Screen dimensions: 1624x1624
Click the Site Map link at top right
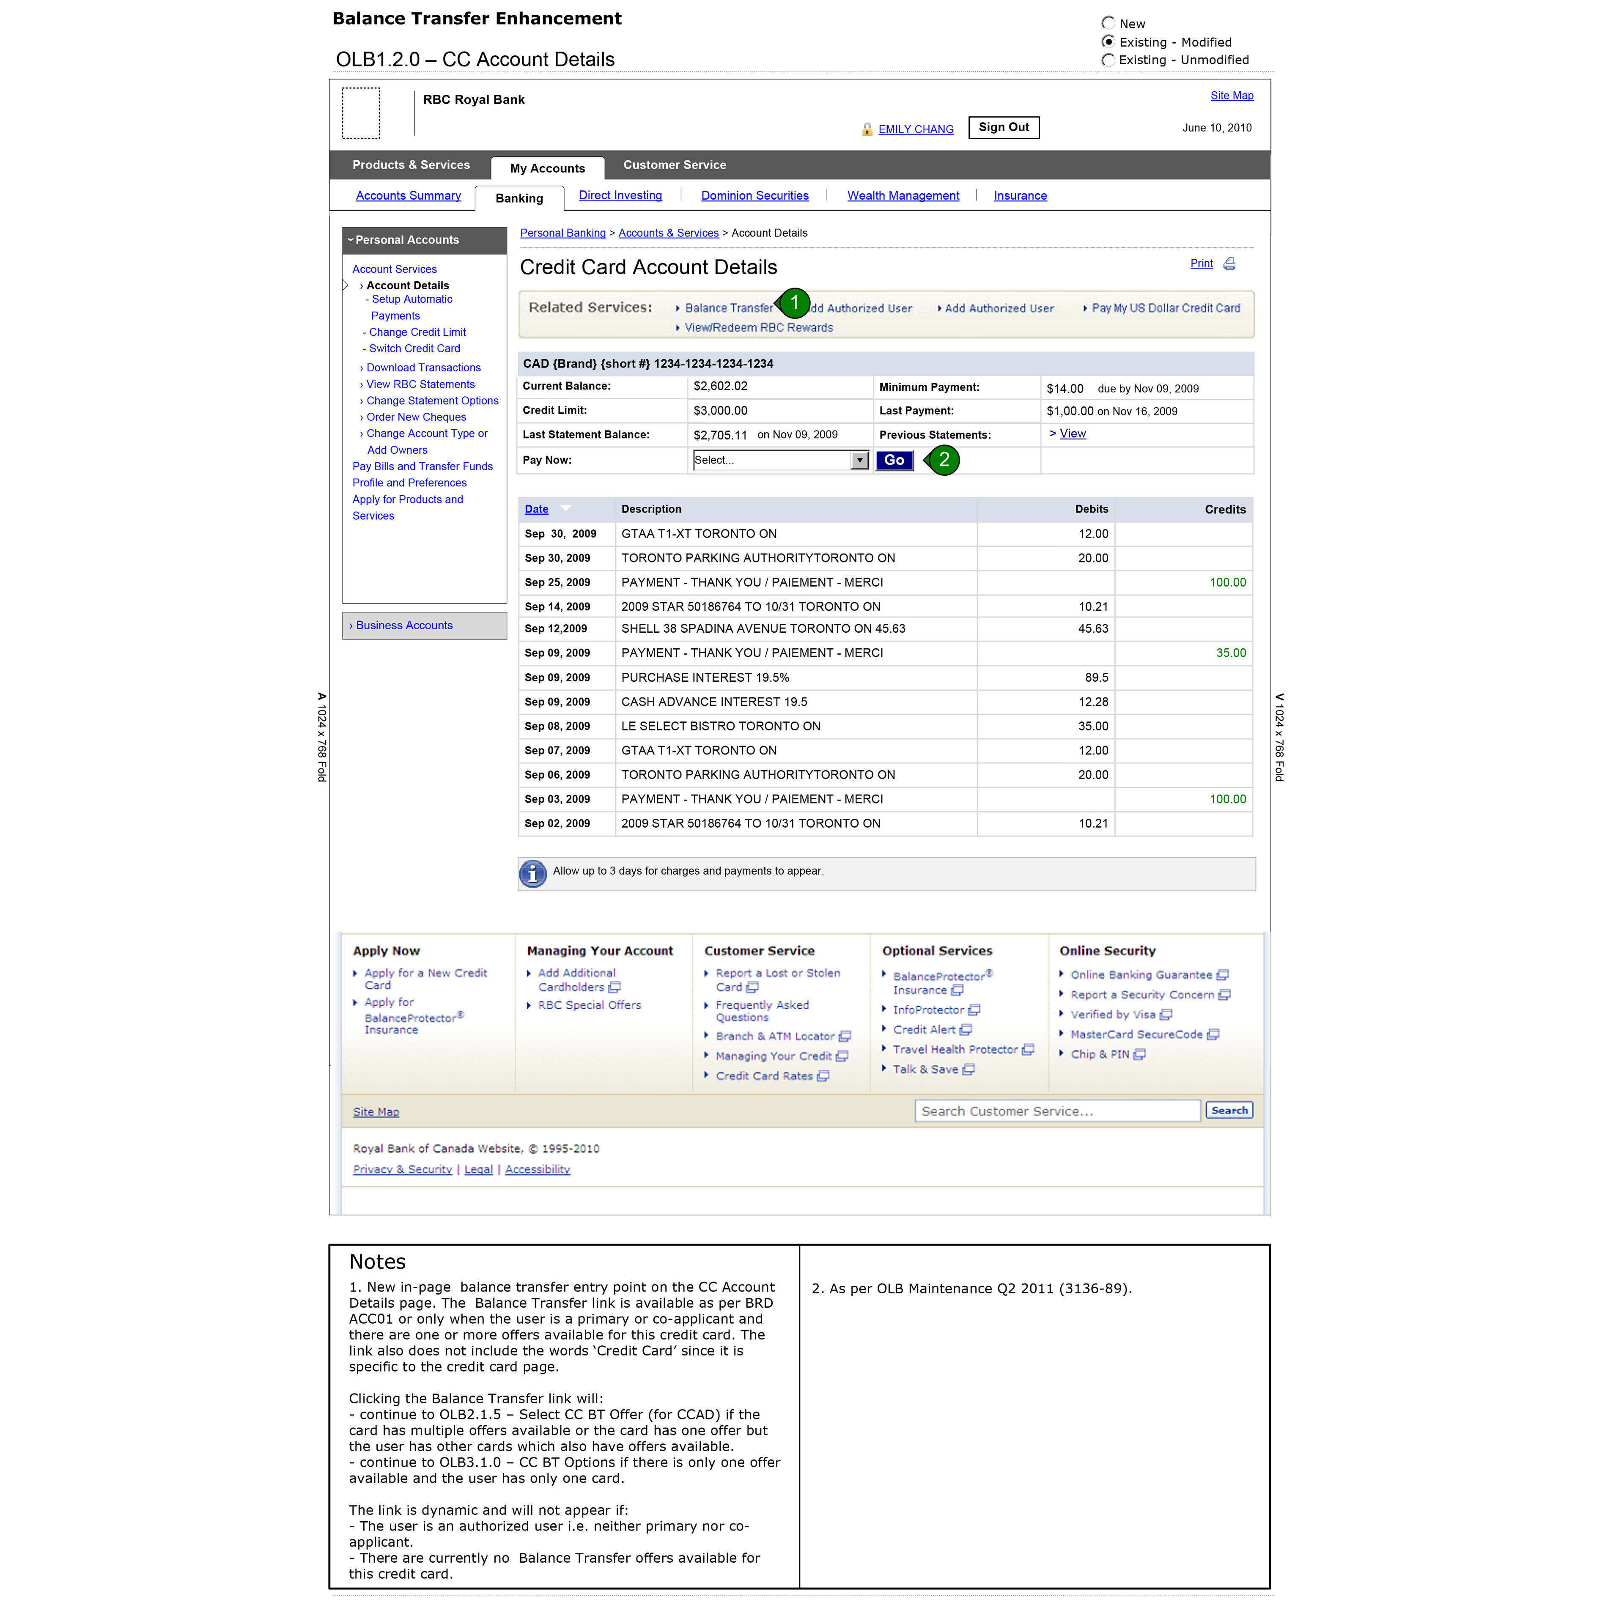(x=1232, y=96)
